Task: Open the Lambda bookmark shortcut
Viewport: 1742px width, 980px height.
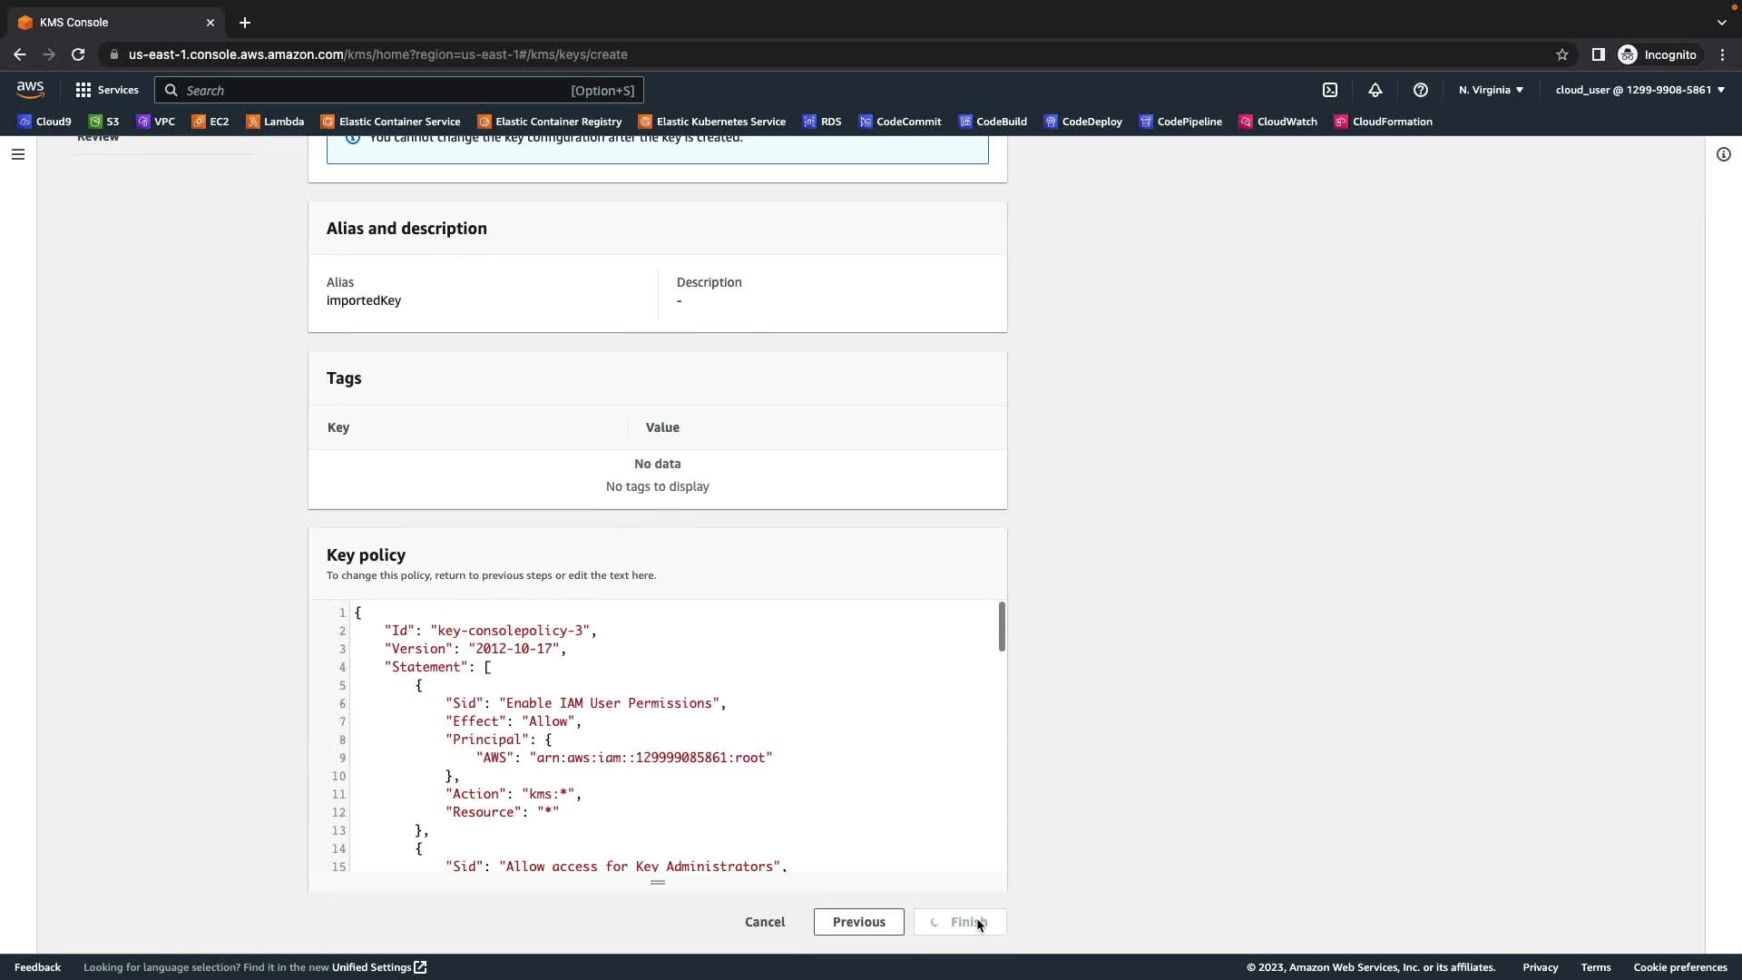Action: click(x=275, y=122)
